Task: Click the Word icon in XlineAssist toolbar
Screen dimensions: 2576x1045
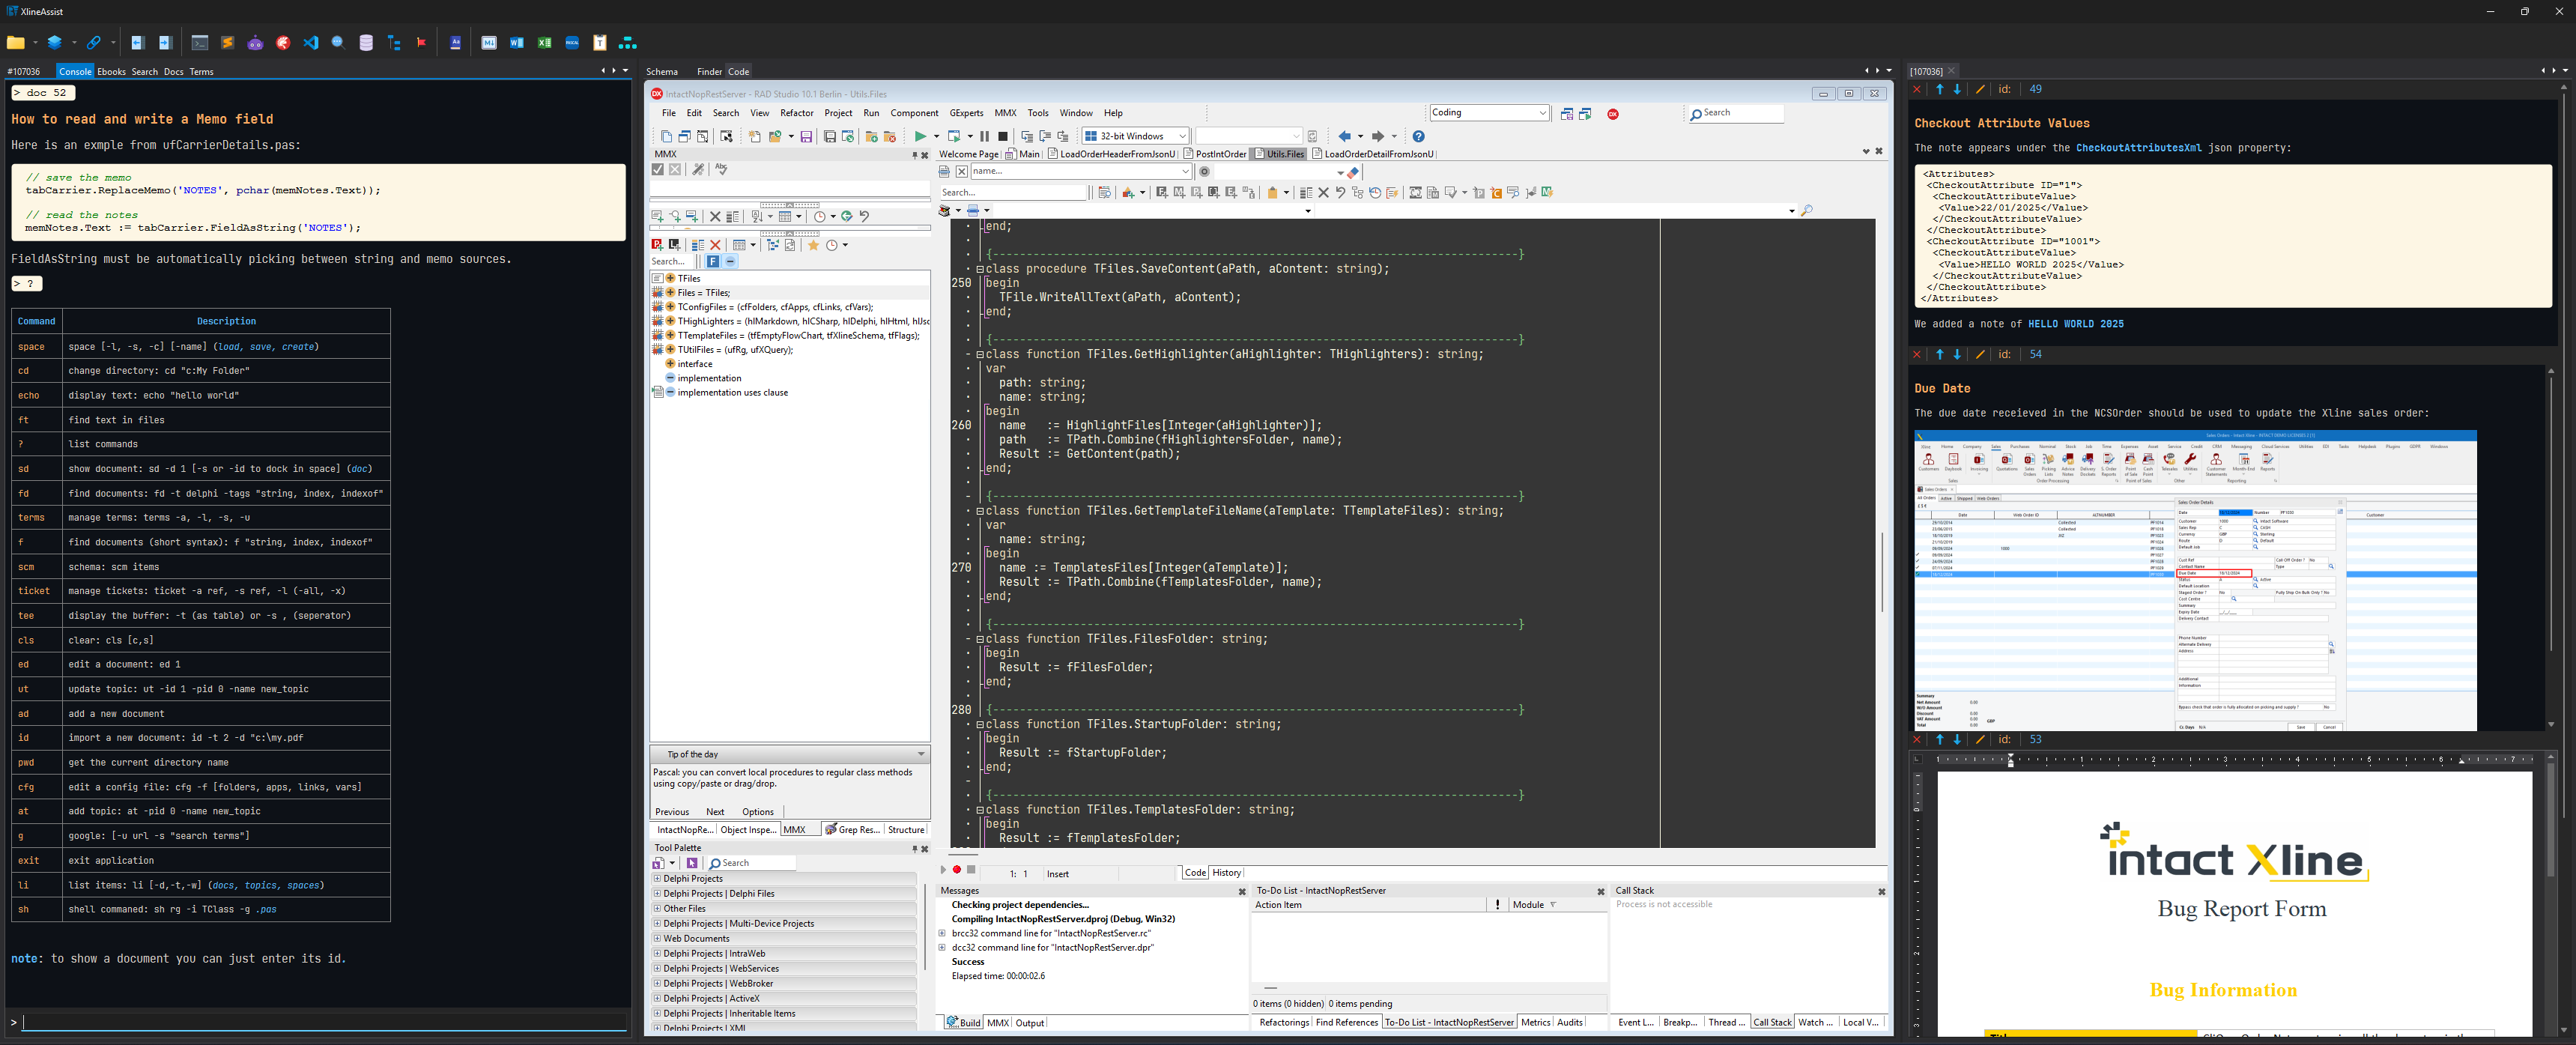Action: [516, 43]
